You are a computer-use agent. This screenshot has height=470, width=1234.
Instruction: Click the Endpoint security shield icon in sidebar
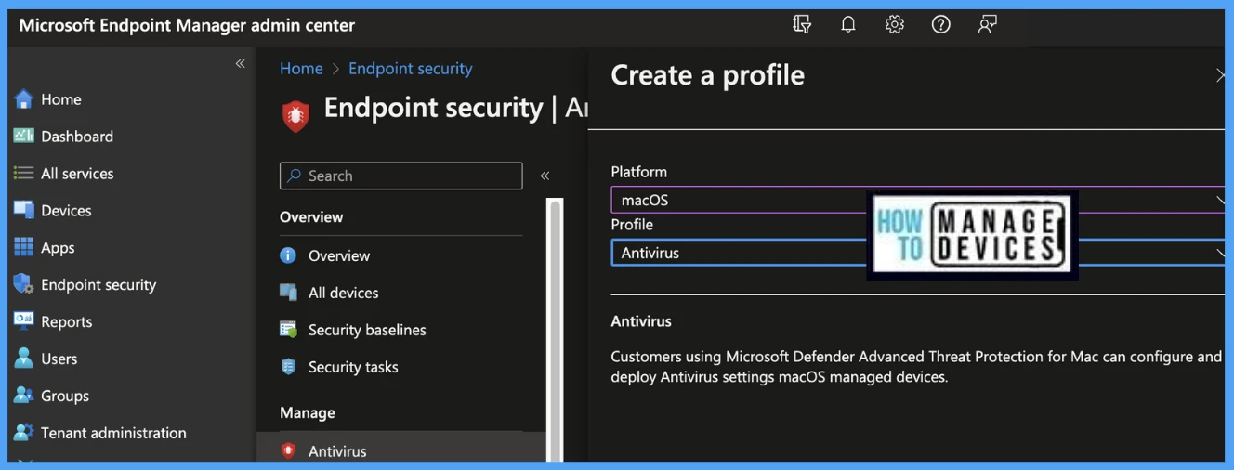[23, 284]
